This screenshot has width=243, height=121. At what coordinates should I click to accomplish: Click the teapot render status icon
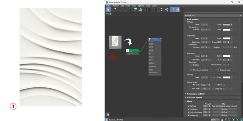[x=107, y=119]
